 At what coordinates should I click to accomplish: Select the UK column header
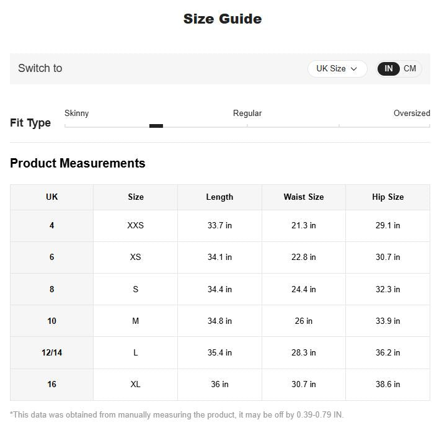[52, 197]
